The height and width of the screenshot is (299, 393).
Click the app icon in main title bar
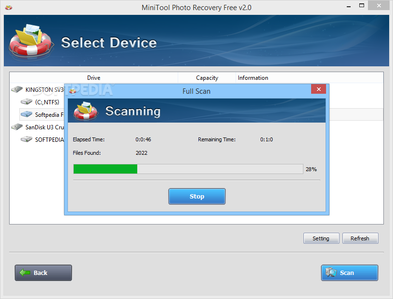pyautogui.click(x=9, y=8)
